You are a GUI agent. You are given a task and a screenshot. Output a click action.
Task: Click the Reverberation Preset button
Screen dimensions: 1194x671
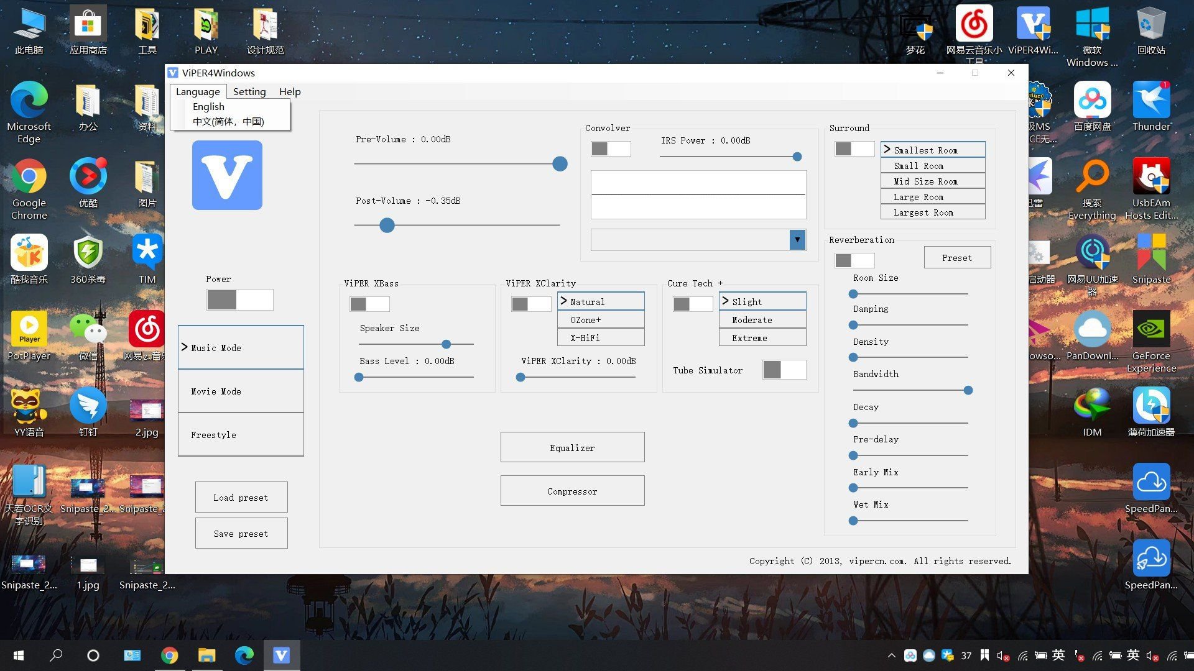click(957, 257)
